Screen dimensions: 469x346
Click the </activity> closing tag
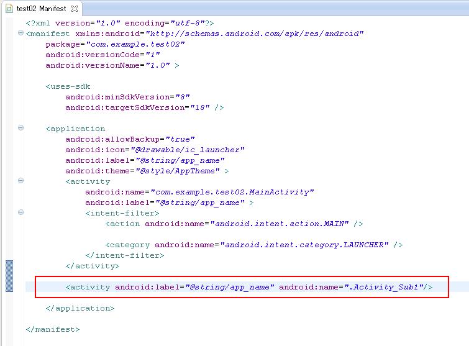[93, 266]
